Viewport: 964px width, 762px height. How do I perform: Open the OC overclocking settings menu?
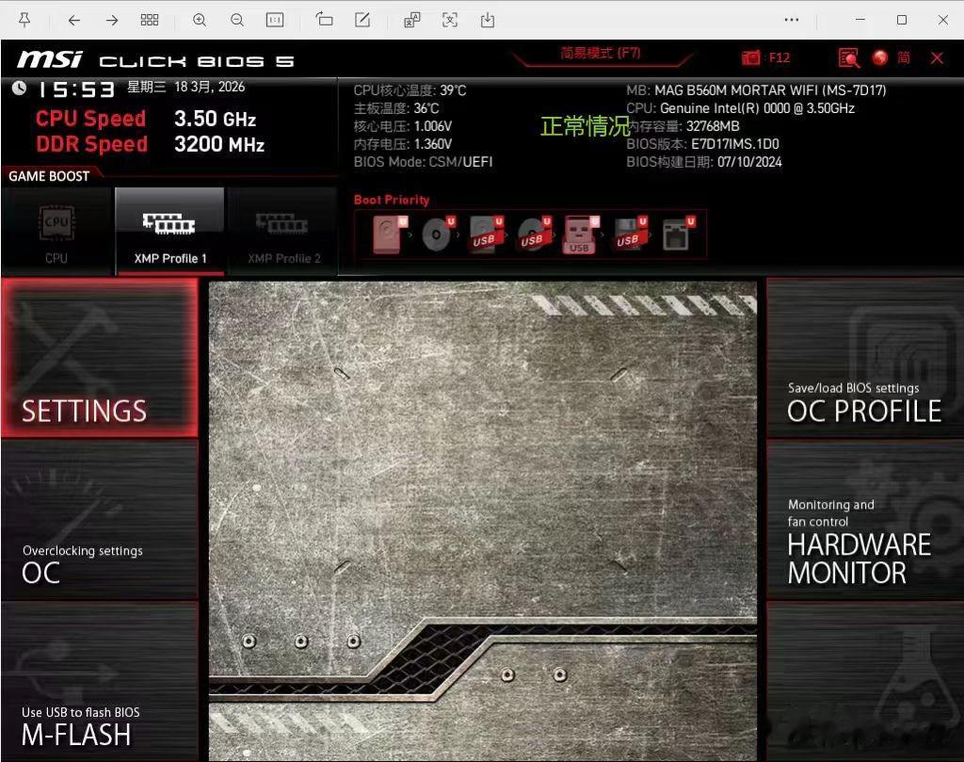[x=100, y=521]
